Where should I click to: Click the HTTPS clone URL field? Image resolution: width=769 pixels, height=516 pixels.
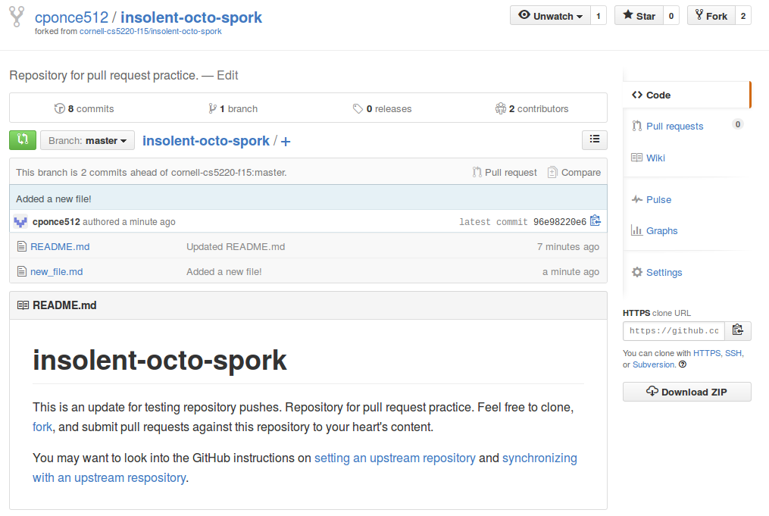[674, 330]
